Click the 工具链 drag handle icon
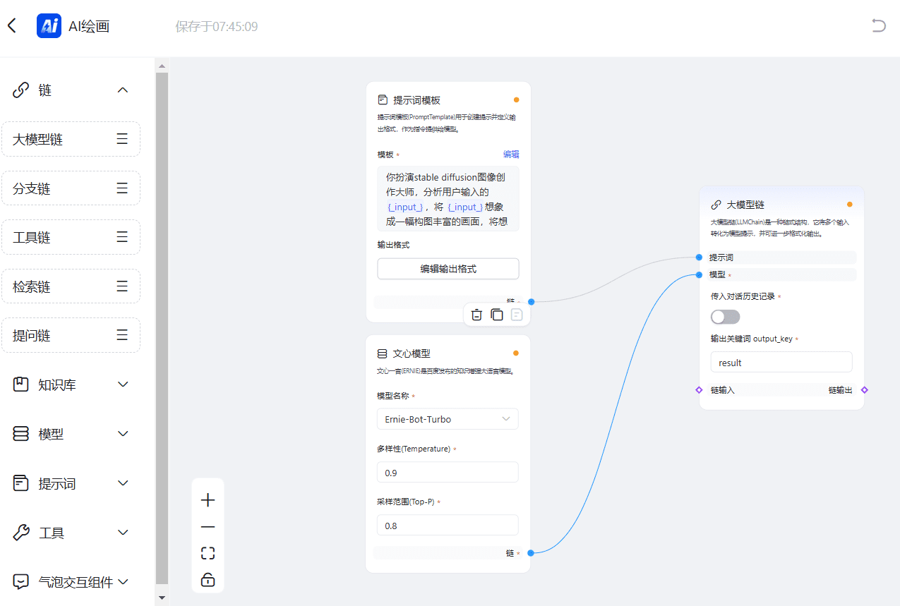The image size is (900, 606). (x=122, y=237)
